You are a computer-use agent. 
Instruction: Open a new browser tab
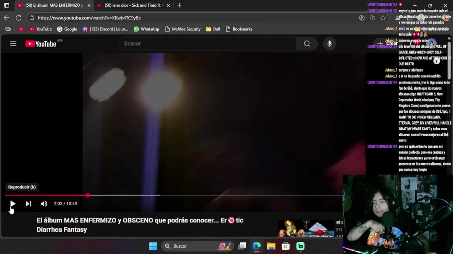179,5
